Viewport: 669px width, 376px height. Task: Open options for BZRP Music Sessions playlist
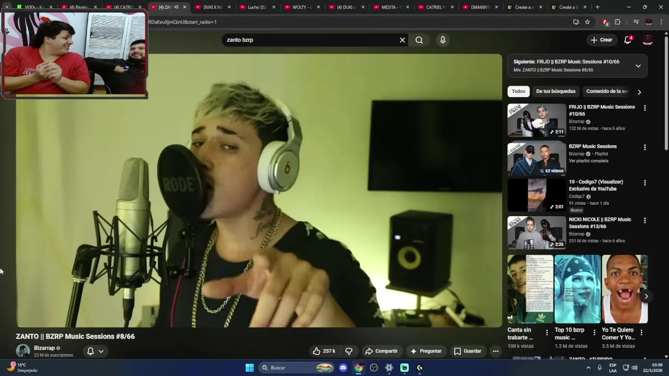pos(644,147)
